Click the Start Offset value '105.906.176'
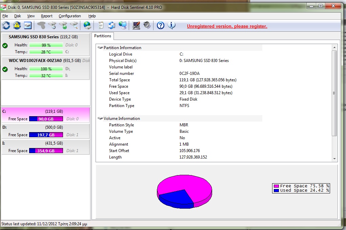 click(x=189, y=151)
